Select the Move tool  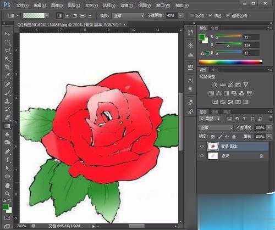pyautogui.click(x=7, y=33)
